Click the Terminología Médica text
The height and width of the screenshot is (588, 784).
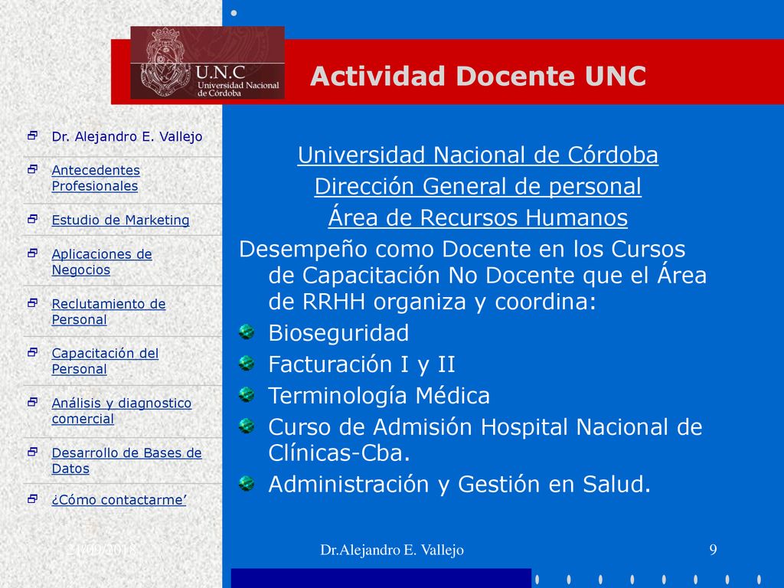[x=379, y=396]
